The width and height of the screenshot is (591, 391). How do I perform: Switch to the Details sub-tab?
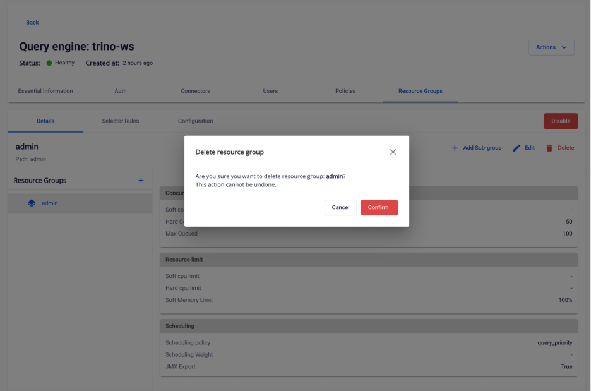pyautogui.click(x=45, y=121)
